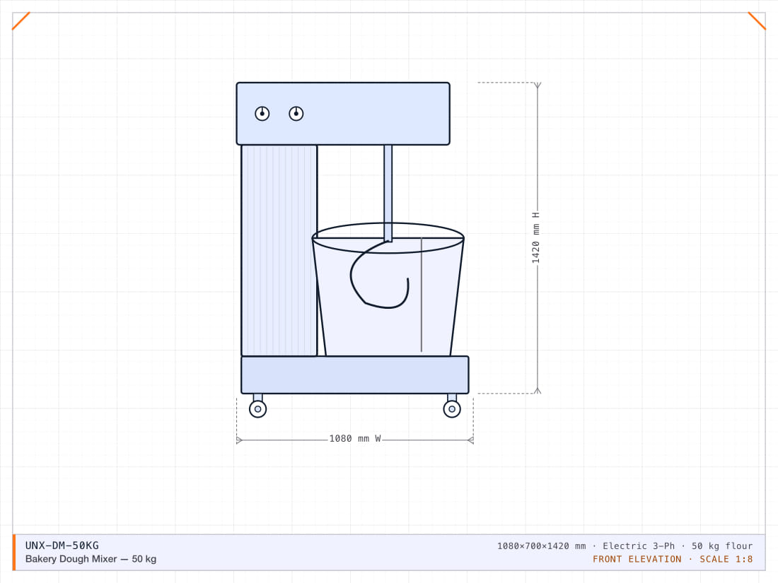778x583 pixels.
Task: Click the "50 kg flour" capacity text
Action: tap(722, 546)
